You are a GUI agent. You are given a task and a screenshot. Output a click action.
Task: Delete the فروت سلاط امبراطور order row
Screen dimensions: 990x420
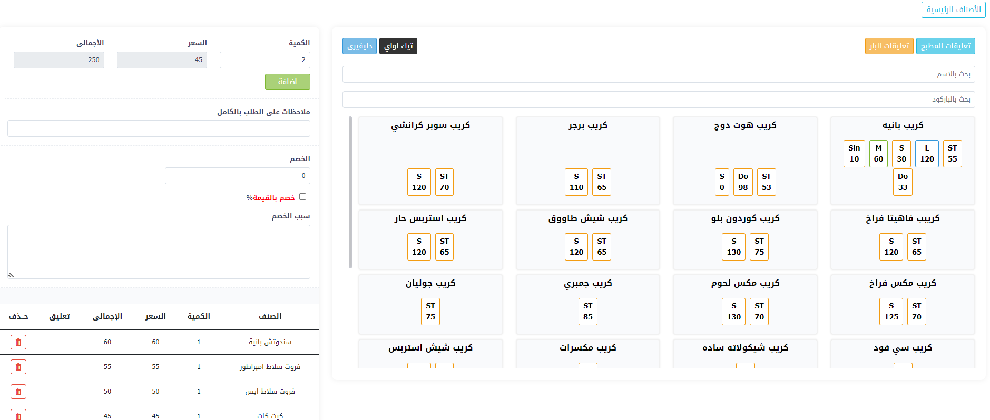[x=18, y=367]
